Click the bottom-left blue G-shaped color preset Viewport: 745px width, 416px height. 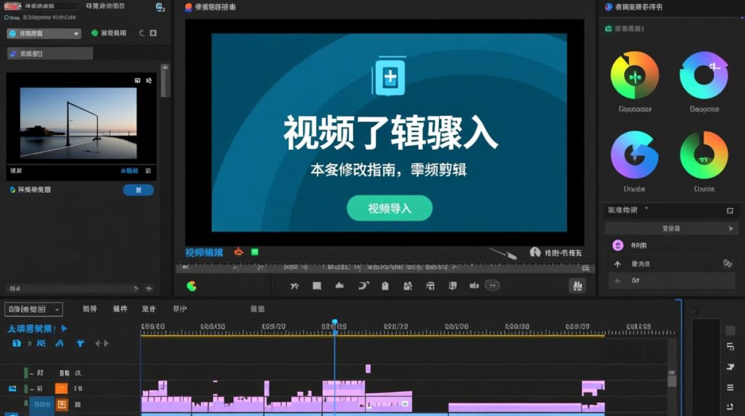click(x=635, y=155)
